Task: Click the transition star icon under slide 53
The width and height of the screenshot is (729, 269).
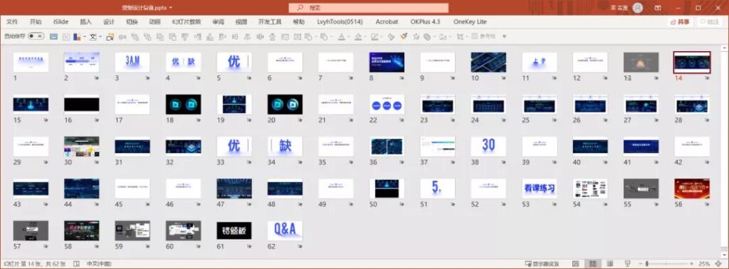Action: tap(555, 204)
